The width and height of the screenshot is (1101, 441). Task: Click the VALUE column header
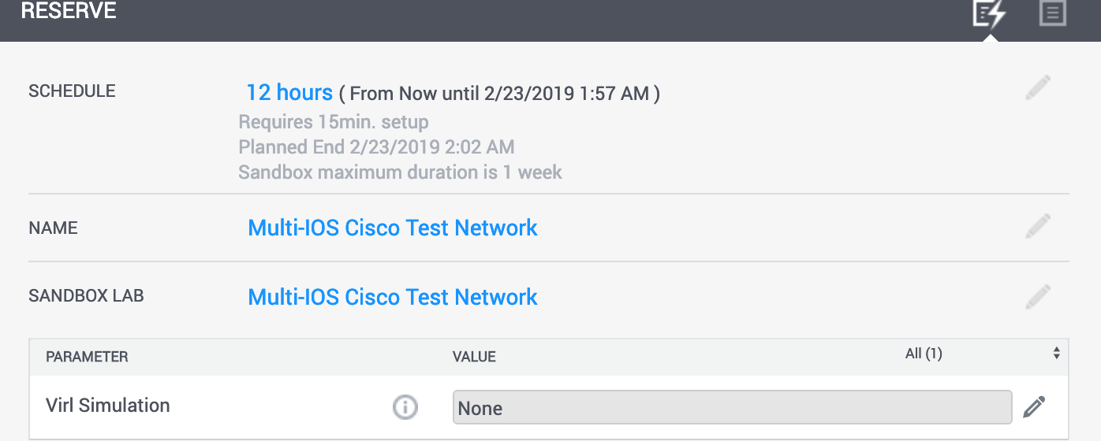474,357
